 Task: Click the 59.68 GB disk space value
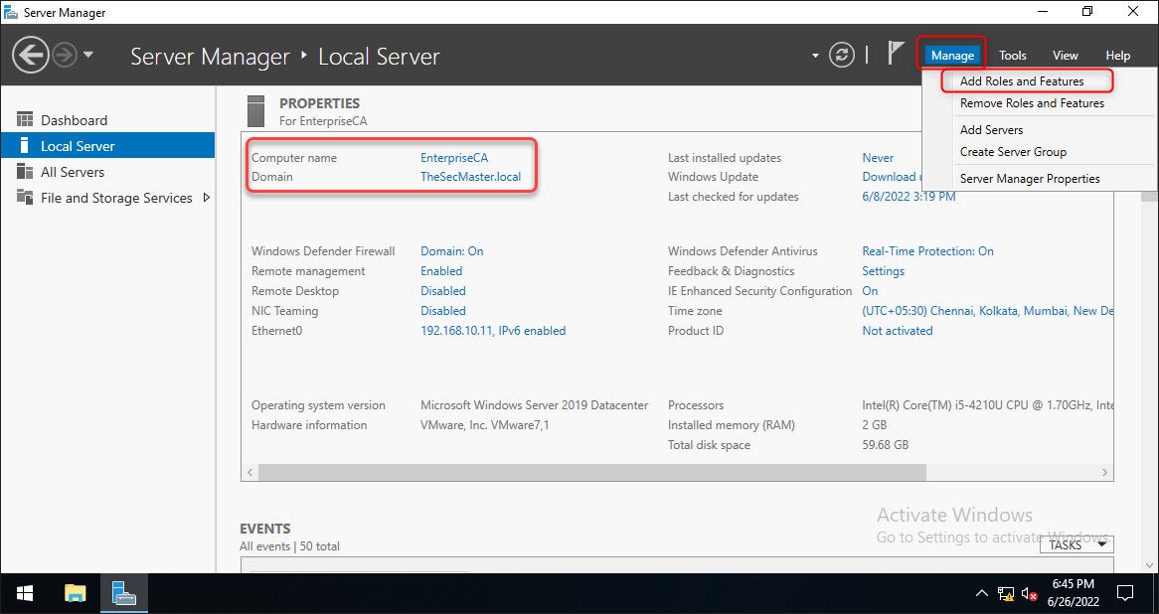click(x=885, y=445)
